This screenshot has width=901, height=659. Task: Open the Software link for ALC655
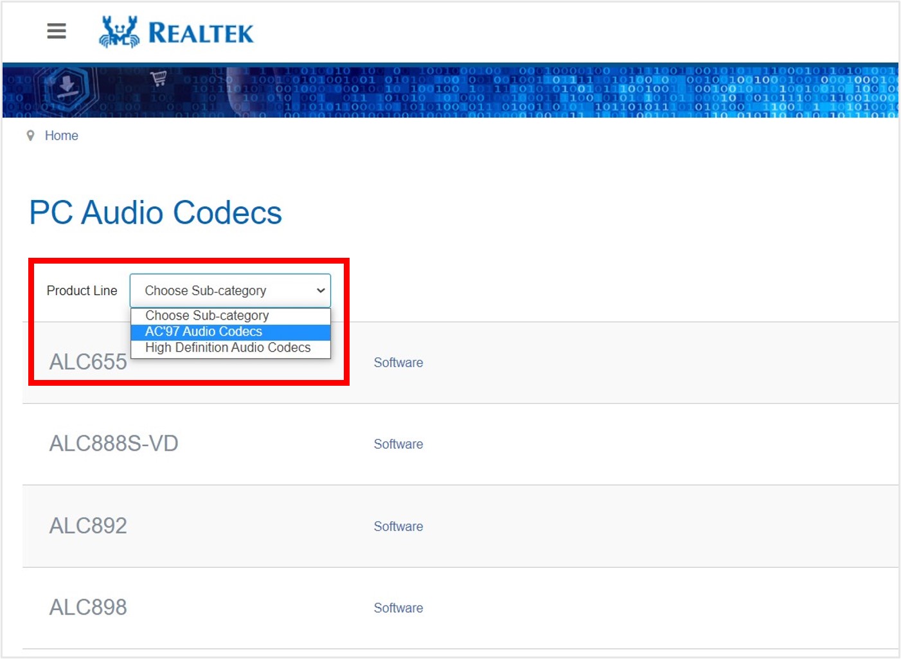398,363
